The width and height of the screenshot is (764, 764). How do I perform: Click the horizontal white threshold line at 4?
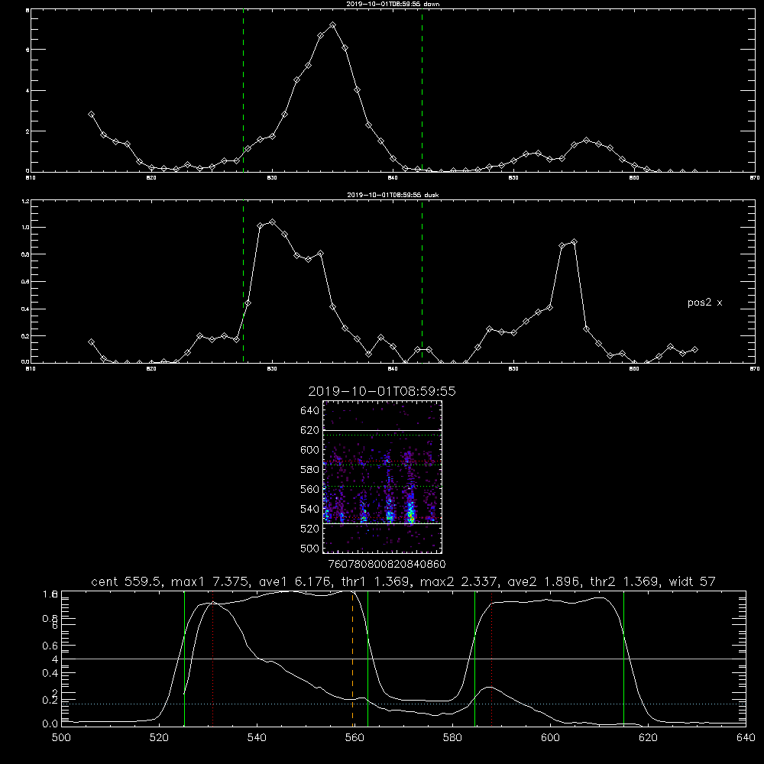pos(403,659)
